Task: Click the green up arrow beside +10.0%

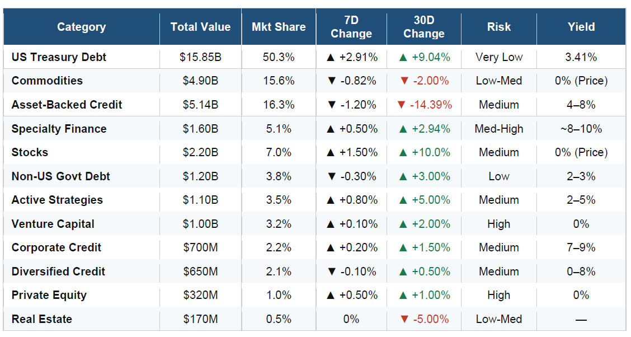Action: tap(403, 153)
